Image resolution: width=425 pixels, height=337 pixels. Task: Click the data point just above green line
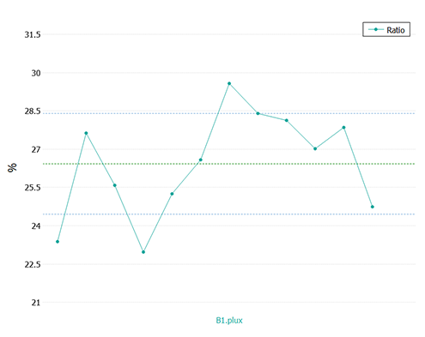(201, 160)
